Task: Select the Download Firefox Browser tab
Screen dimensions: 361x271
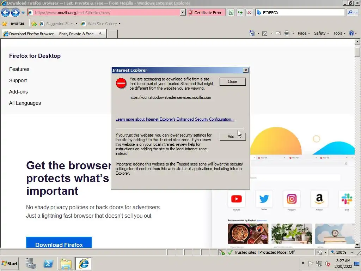Action: coord(54,34)
